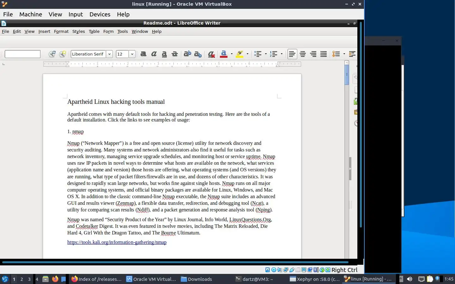Open bullet list style dropdown arrow
Viewport: 455px width, 284px height.
(x=266, y=54)
